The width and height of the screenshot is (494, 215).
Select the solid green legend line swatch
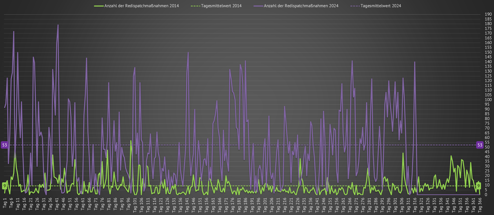99,6
